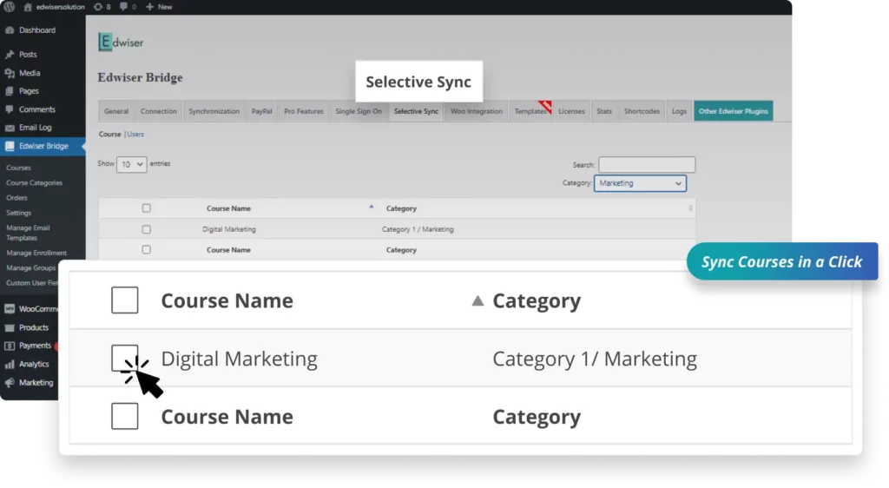
Task: Click the Comments icon in sidebar
Action: tap(10, 109)
